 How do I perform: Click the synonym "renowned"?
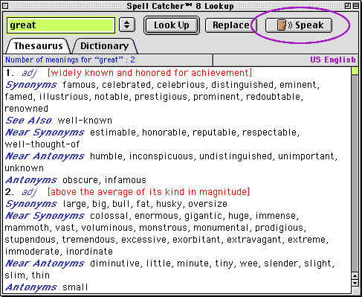pyautogui.click(x=27, y=109)
